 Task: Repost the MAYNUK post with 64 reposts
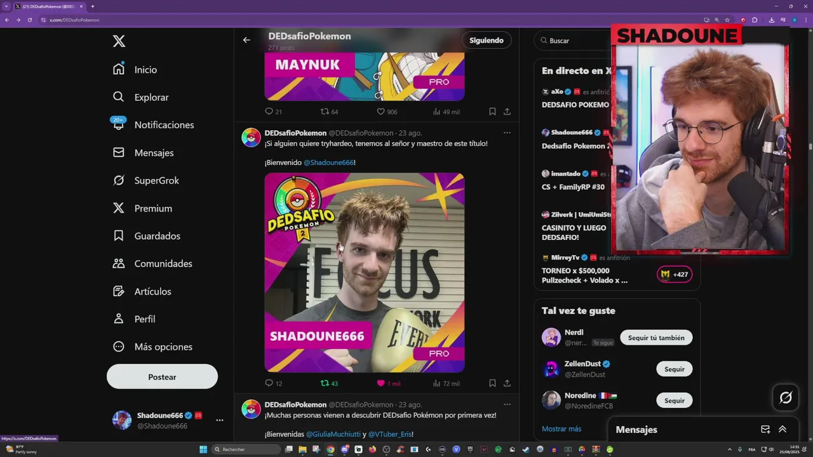[329, 112]
